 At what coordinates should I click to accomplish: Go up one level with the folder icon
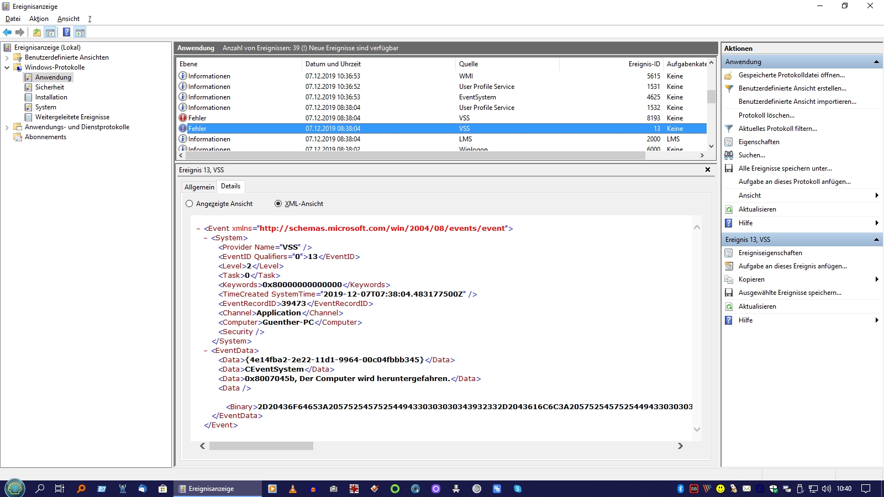coord(37,32)
